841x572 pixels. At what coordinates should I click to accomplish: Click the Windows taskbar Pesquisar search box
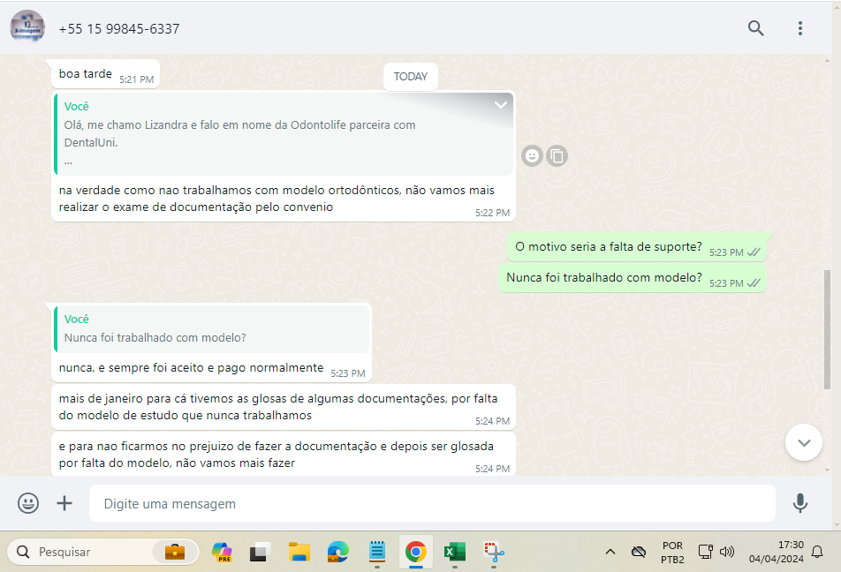pyautogui.click(x=103, y=552)
